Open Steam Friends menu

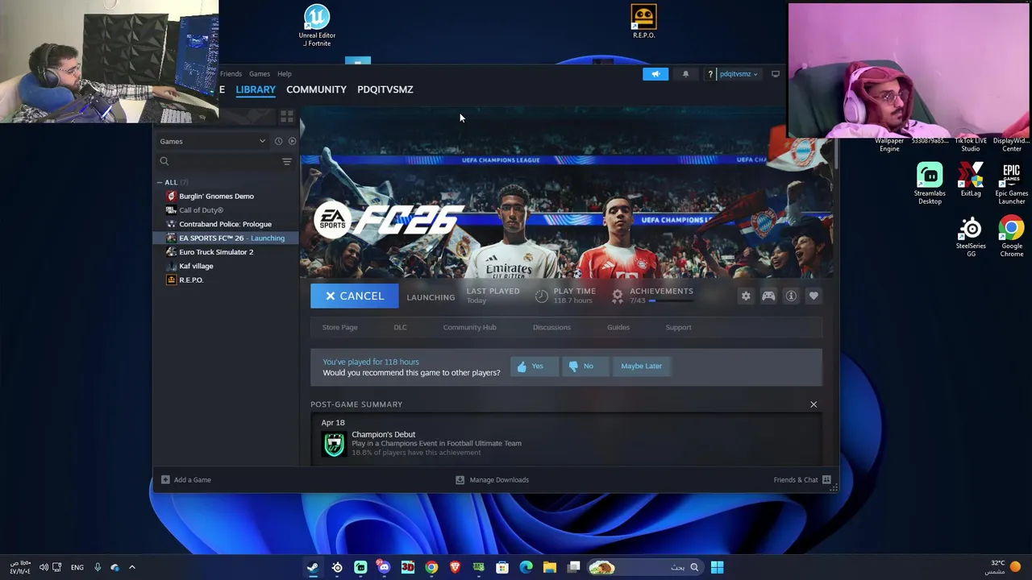tap(231, 74)
